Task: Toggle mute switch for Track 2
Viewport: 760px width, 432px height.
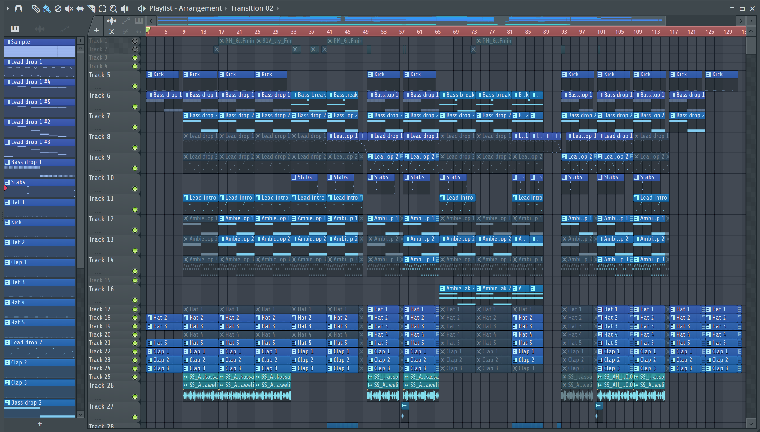Action: pos(135,49)
